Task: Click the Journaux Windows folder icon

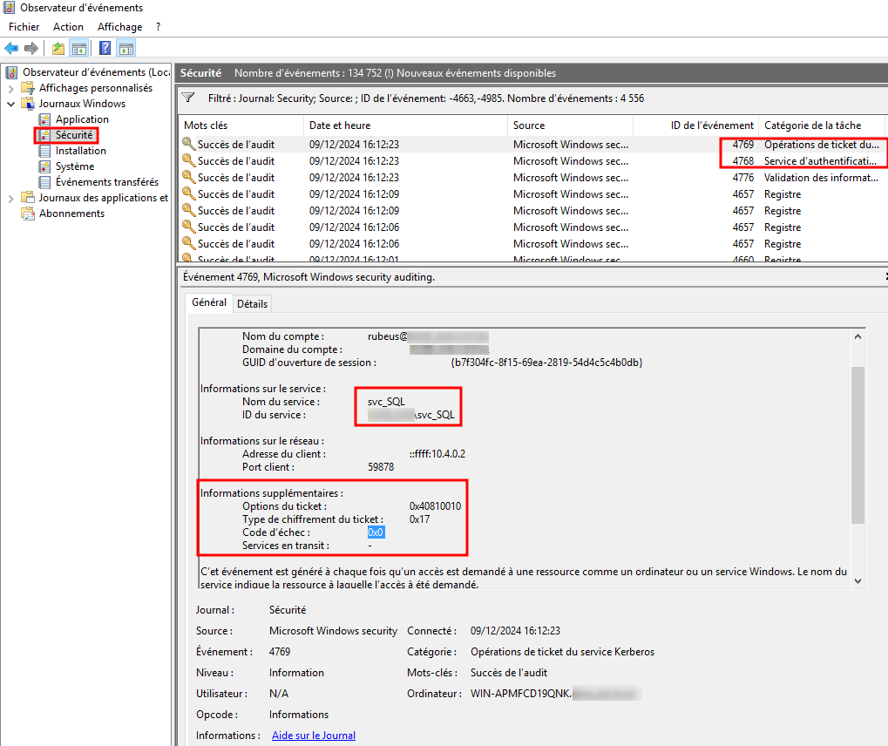Action: click(x=28, y=104)
